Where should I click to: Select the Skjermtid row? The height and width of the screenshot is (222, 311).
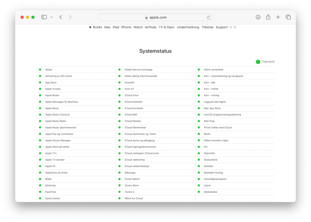click(235, 153)
